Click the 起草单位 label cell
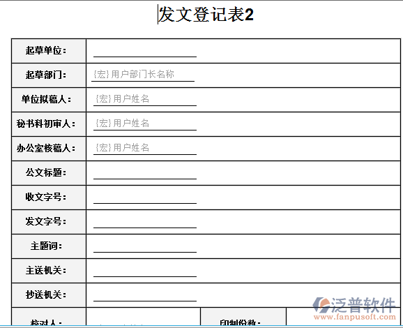Image resolution: width=403 pixels, height=328 pixels. click(x=49, y=51)
